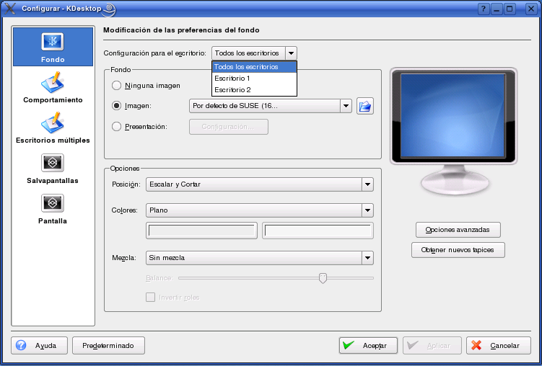This screenshot has width=542, height=366.
Task: Click the Predeterminado button
Action: click(108, 346)
